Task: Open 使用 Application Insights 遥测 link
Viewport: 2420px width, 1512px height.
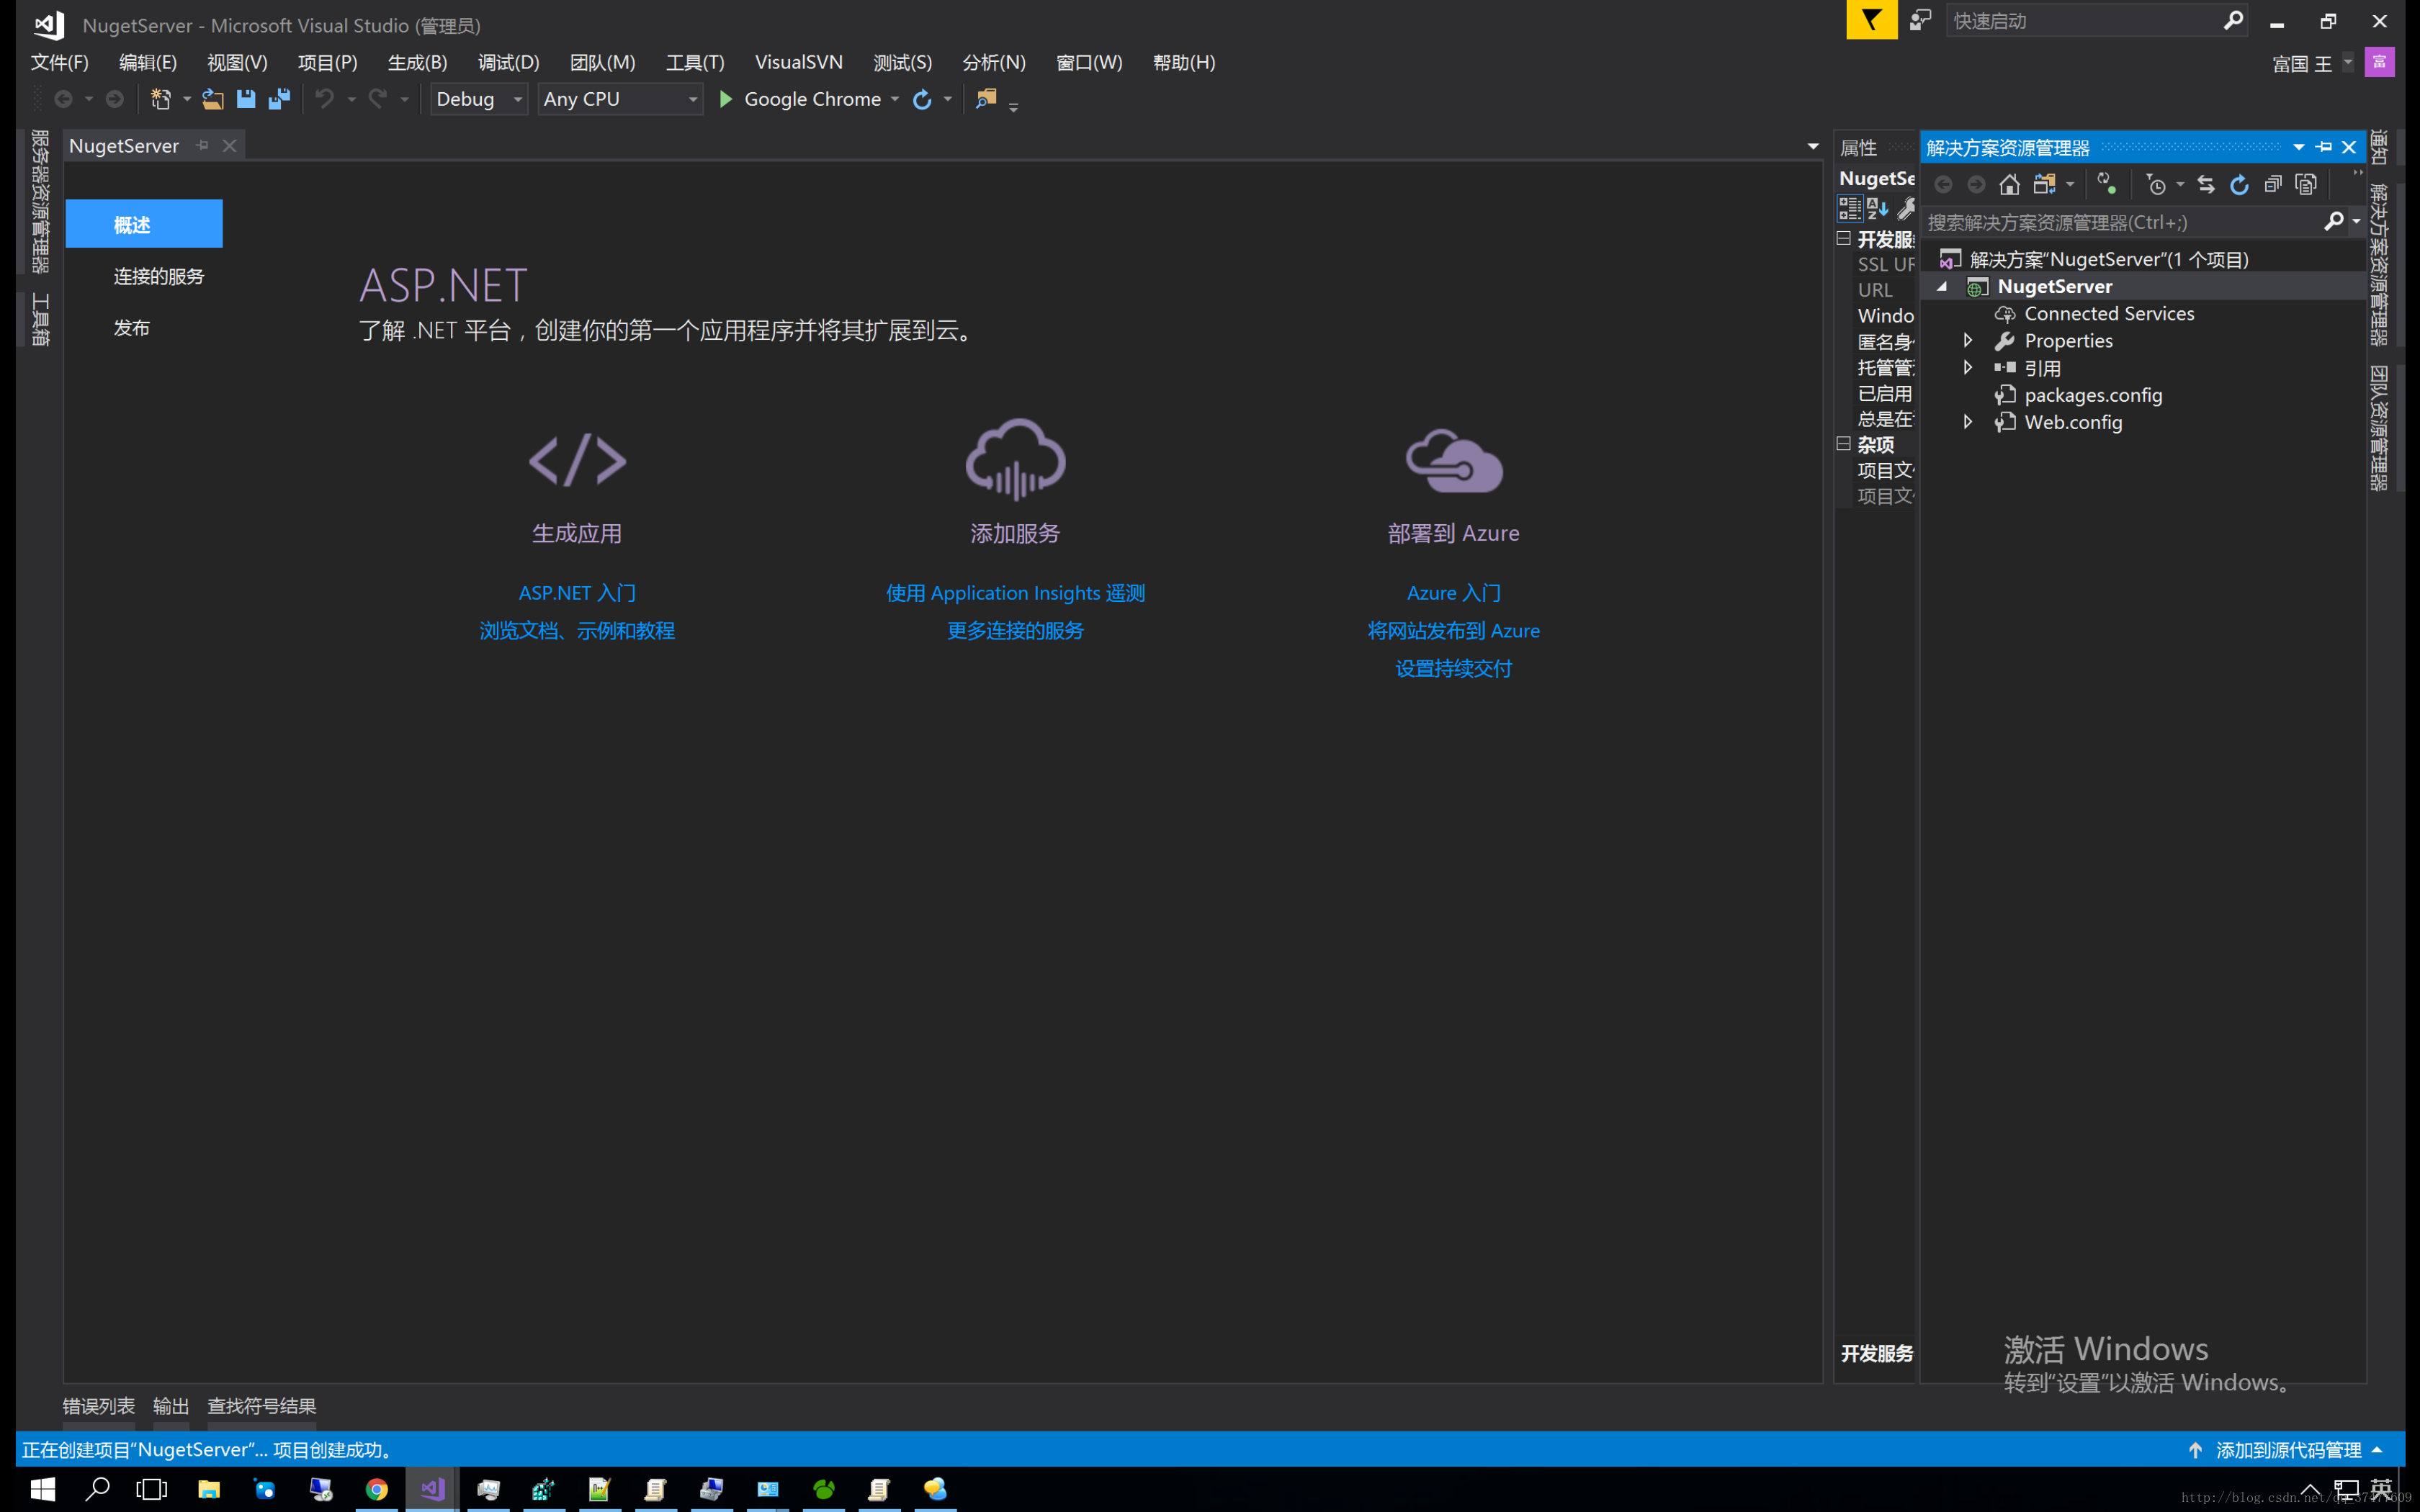Action: click(x=1015, y=593)
